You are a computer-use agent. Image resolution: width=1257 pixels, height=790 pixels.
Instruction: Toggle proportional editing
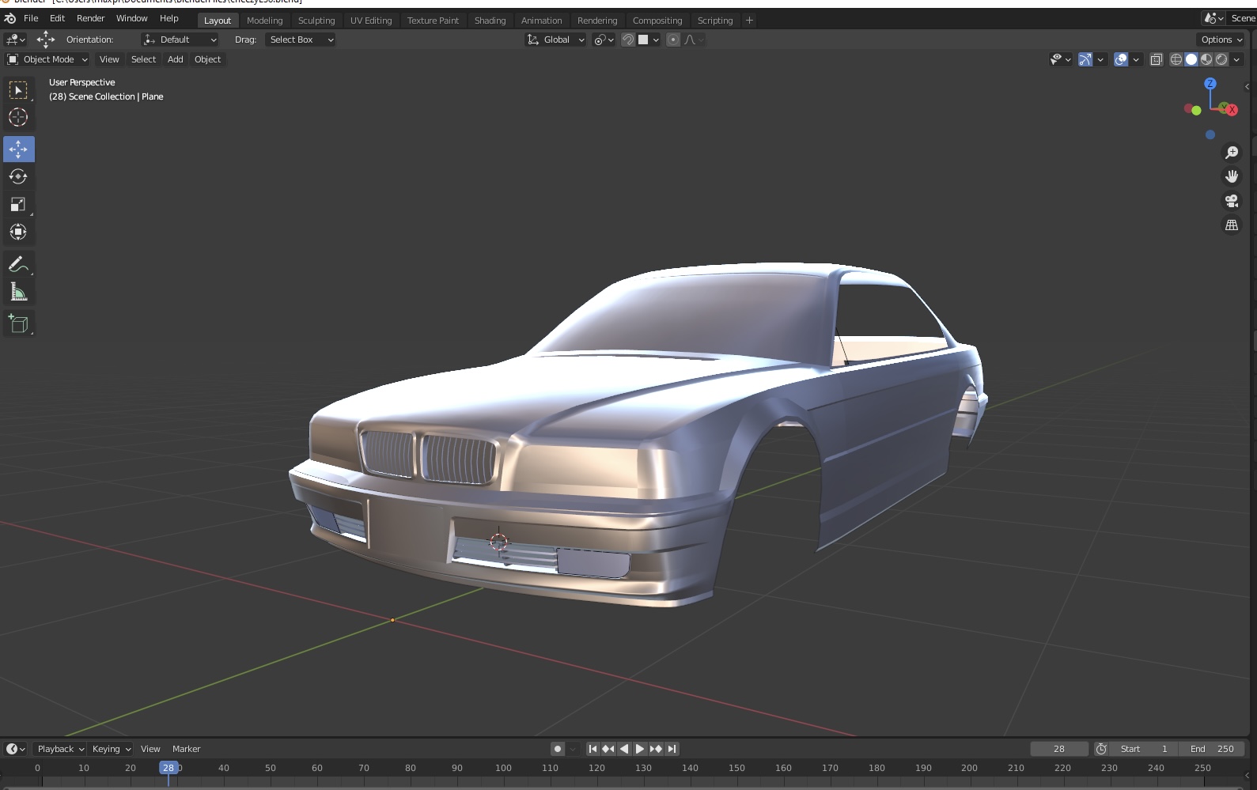click(x=673, y=40)
